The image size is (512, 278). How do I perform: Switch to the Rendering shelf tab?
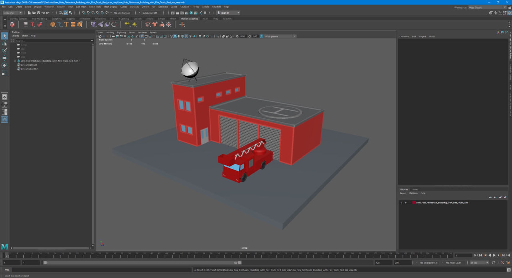pyautogui.click(x=100, y=19)
